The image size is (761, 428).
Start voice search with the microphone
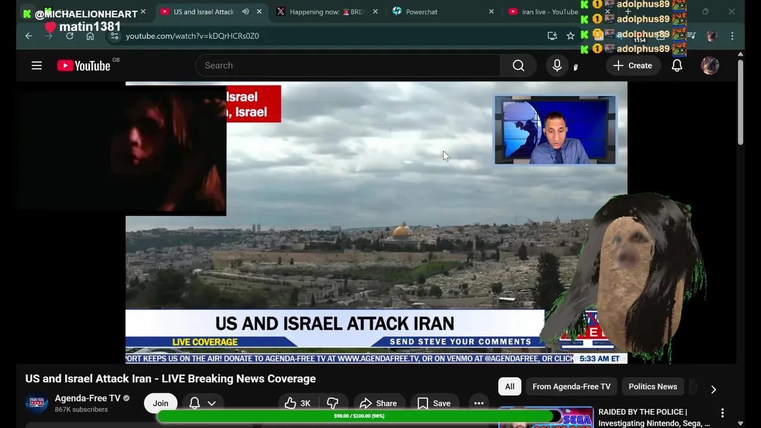pos(557,65)
